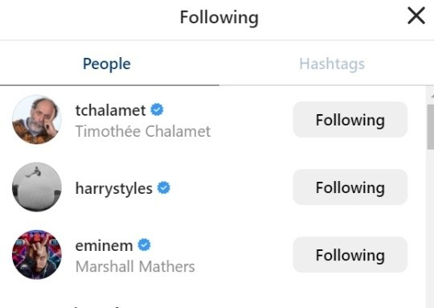Viewport: 434px width, 308px height.
Task: Click the verified badge next to tchalamet
Action: (x=157, y=109)
